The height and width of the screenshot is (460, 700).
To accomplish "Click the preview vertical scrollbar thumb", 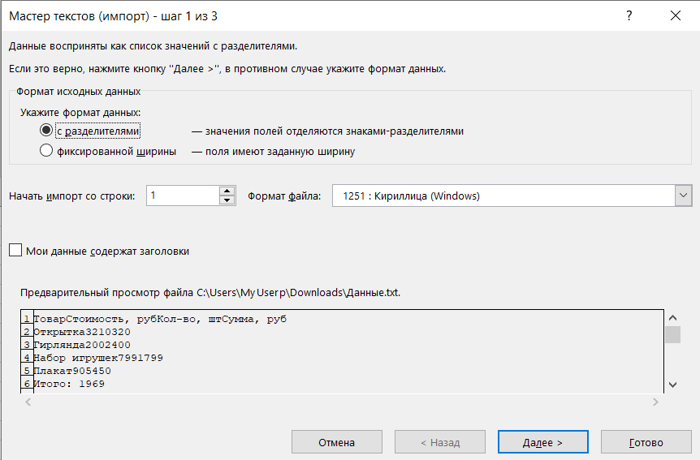I will [x=673, y=334].
